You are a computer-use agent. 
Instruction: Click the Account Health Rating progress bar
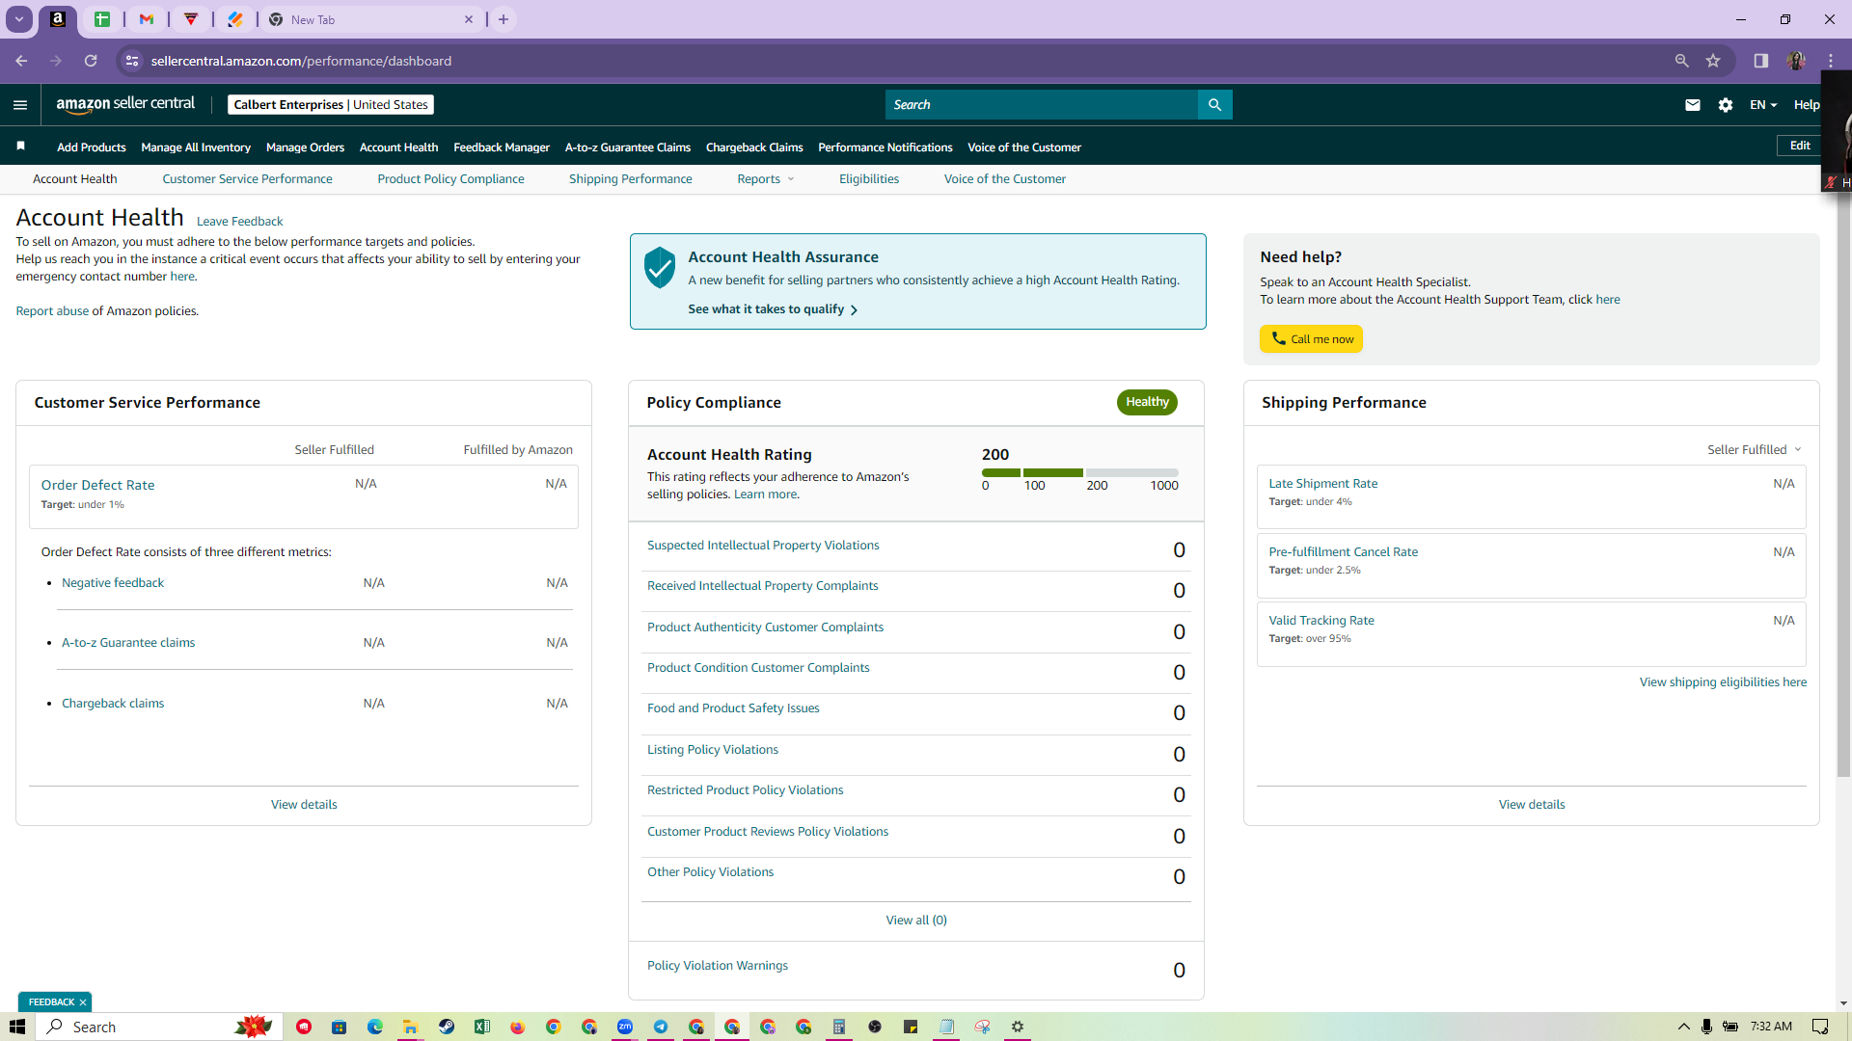1080,472
